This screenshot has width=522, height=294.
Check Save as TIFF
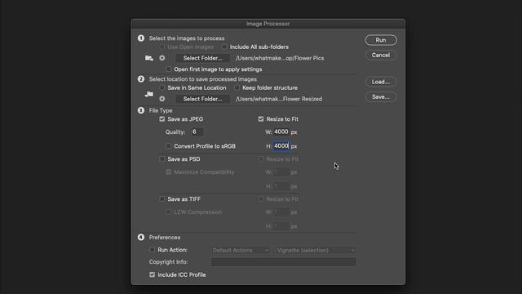162,199
